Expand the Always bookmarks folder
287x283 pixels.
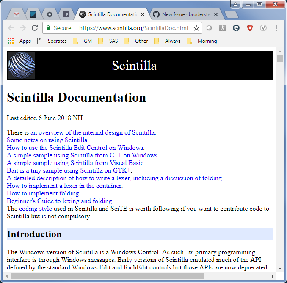tap(167, 41)
